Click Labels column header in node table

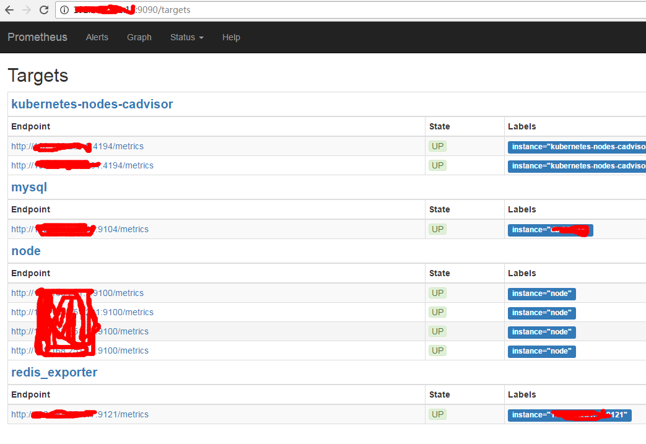pyautogui.click(x=522, y=273)
